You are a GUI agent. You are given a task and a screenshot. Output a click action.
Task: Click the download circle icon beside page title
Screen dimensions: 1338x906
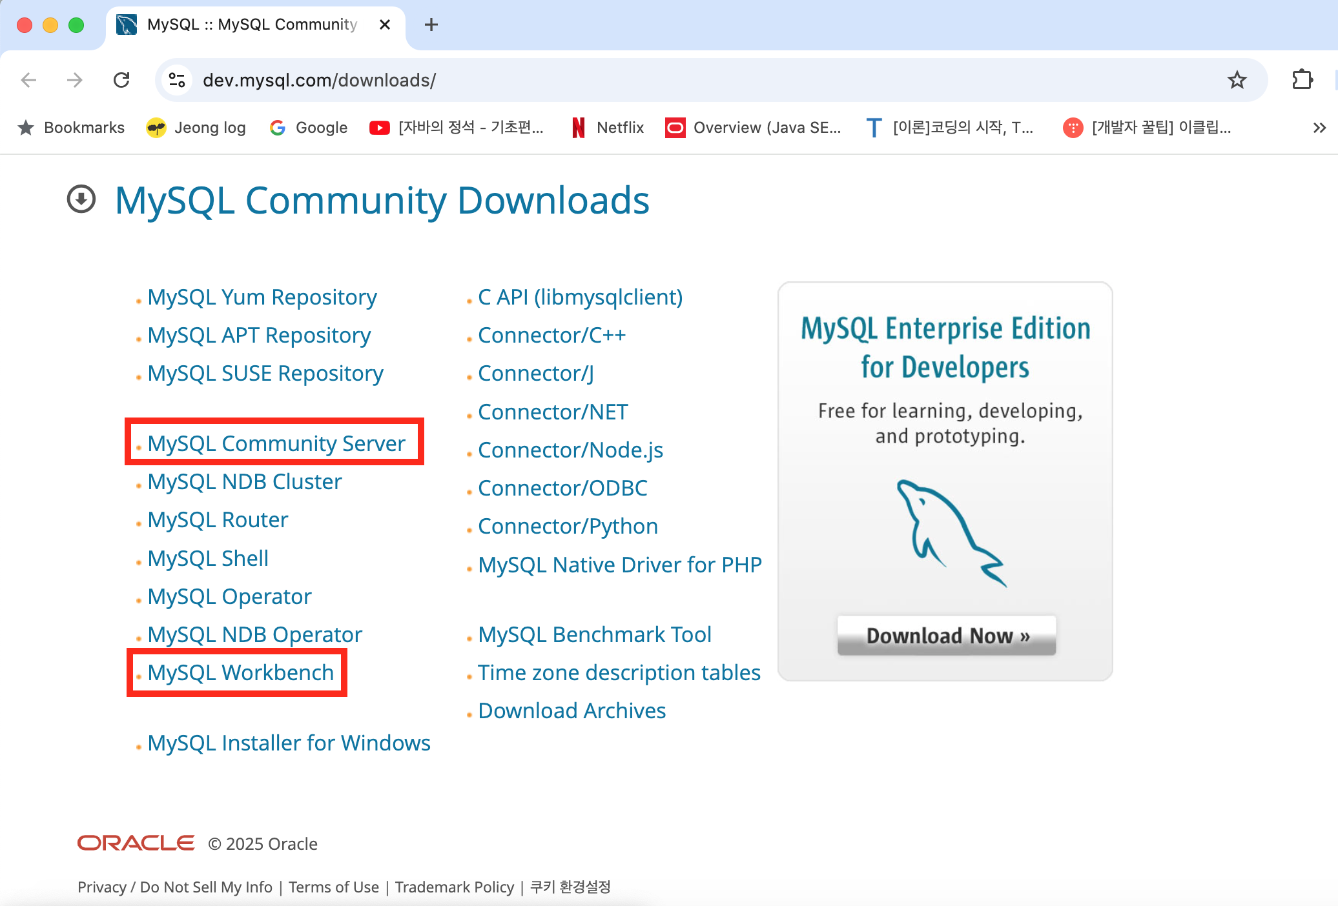(x=81, y=199)
